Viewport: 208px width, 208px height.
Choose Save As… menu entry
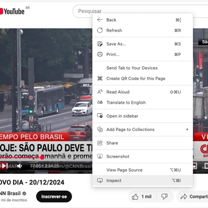point(143,44)
